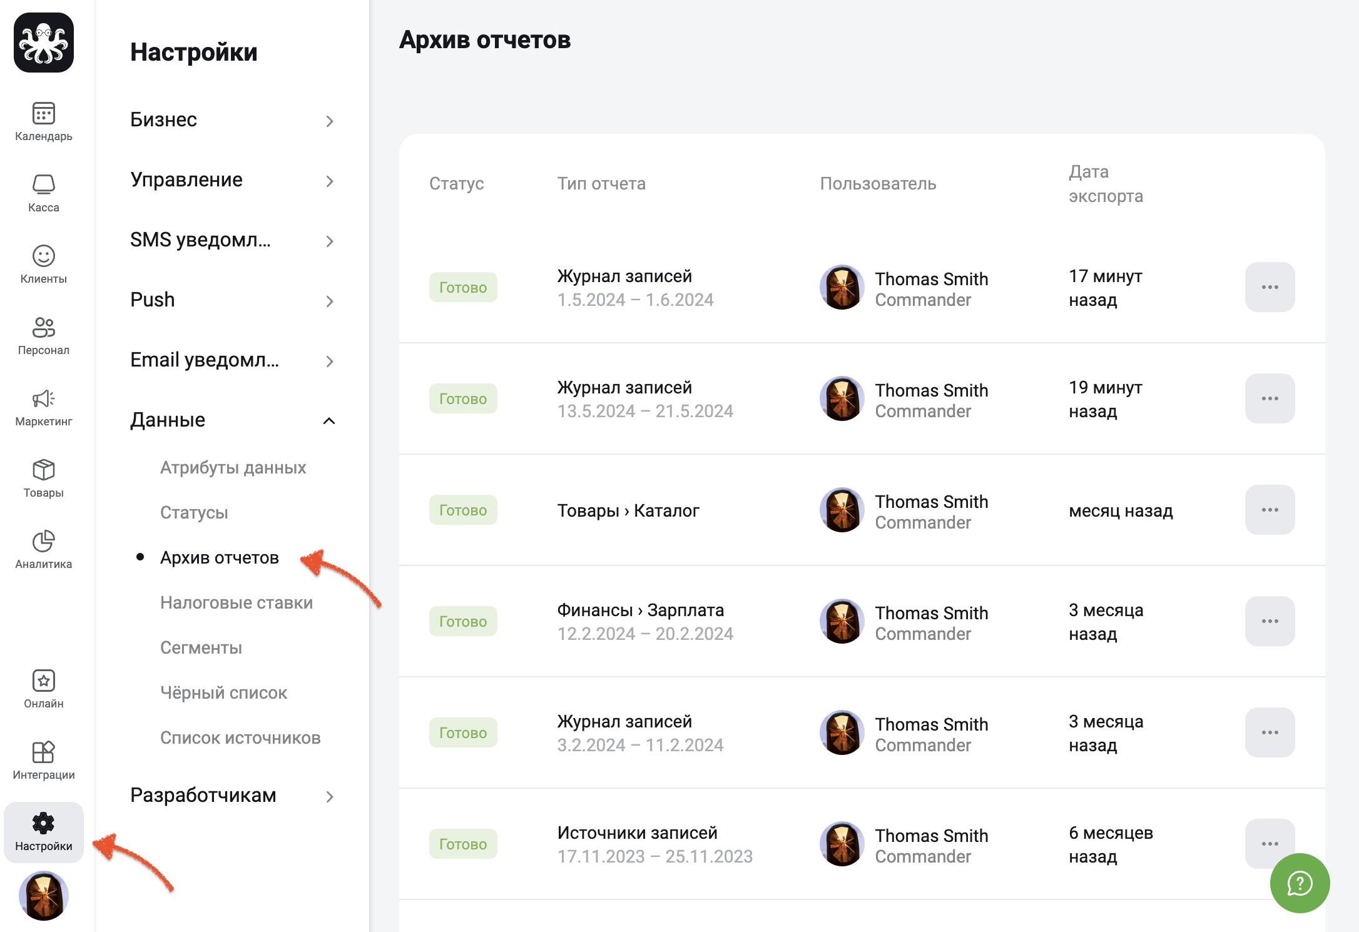The height and width of the screenshot is (932, 1359).
Task: Open actions menu for 19 минут назад report
Action: (x=1270, y=398)
